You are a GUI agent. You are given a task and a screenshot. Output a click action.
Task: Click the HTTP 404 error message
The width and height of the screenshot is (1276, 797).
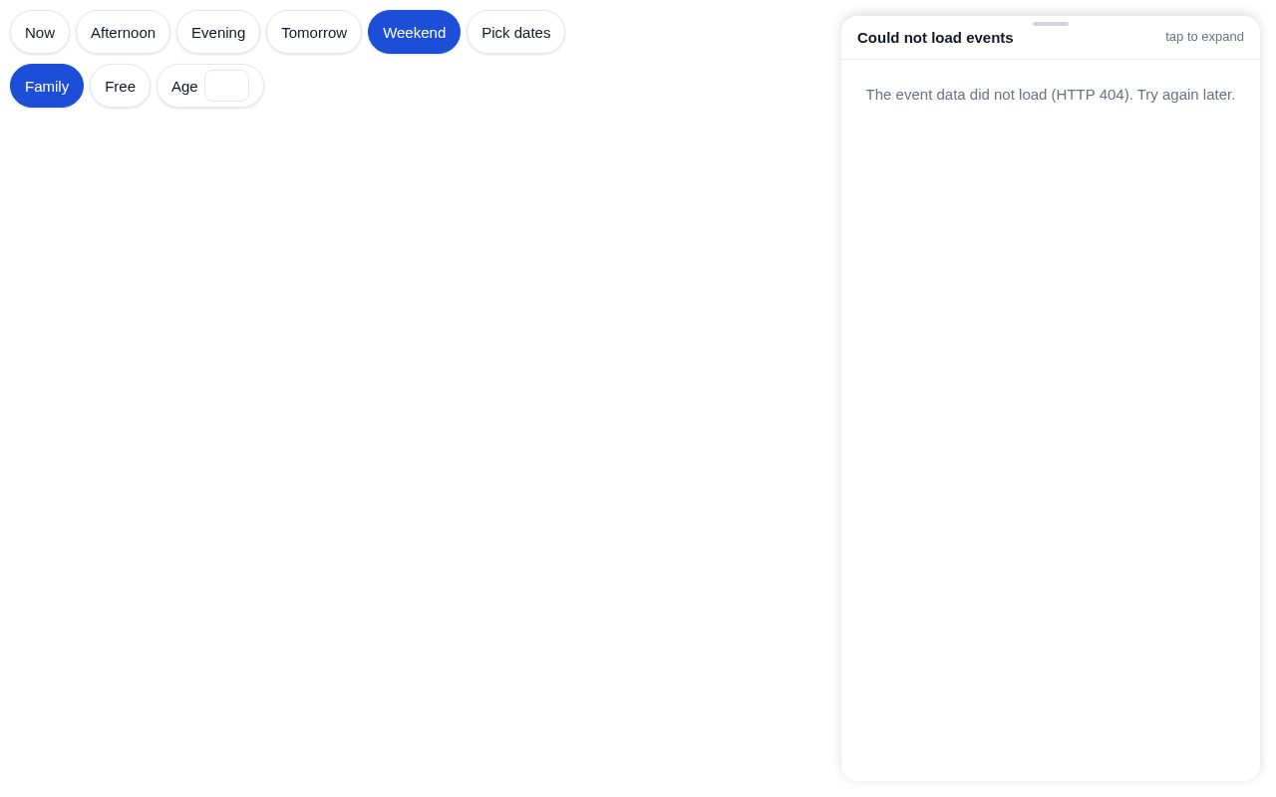tap(1051, 95)
